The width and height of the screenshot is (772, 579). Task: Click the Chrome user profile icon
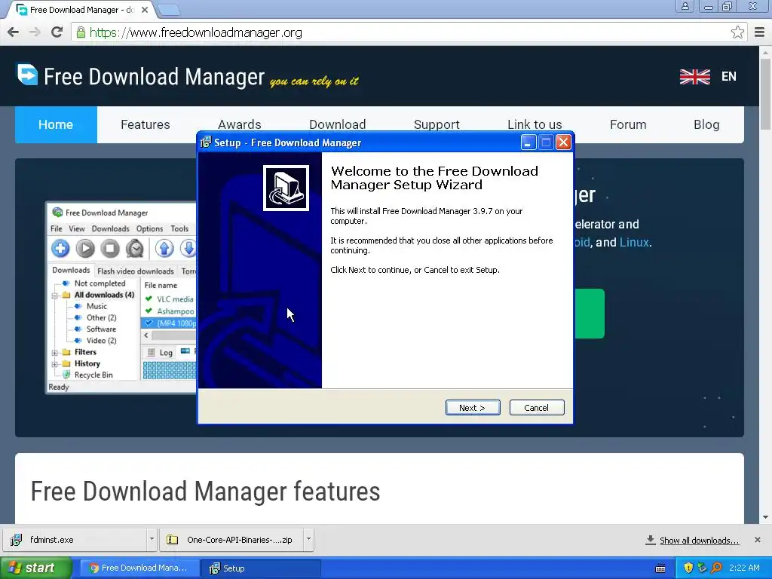(685, 6)
